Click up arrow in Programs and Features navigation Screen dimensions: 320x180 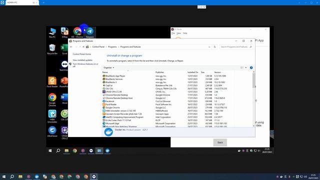pyautogui.click(x=83, y=47)
